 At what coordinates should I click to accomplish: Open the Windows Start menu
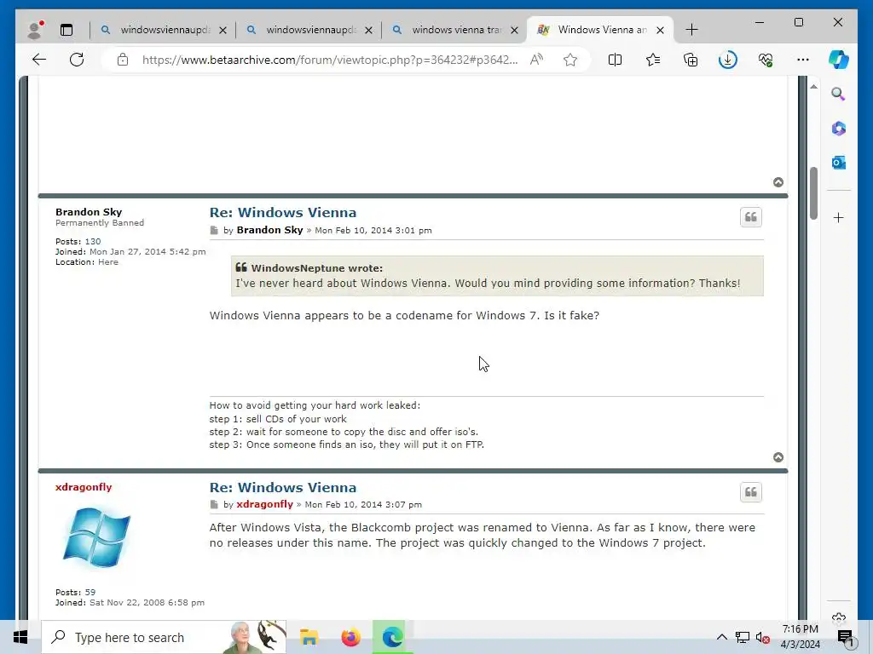pyautogui.click(x=20, y=637)
